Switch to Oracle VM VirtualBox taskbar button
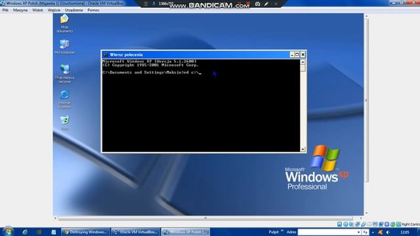420x236 pixels. tap(136, 232)
